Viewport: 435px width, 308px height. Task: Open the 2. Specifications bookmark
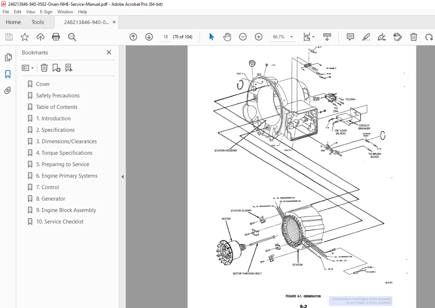click(x=55, y=130)
